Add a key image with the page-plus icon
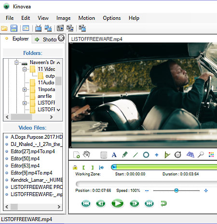Image resolution: width=217 pixels, height=224 pixels. (76, 155)
